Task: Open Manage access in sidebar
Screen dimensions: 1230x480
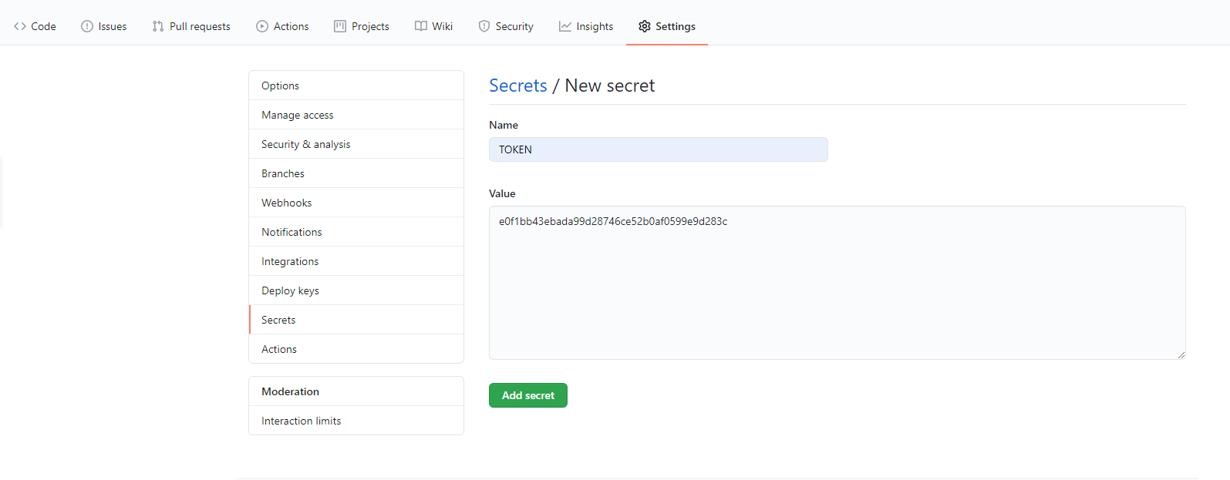Action: [x=298, y=115]
